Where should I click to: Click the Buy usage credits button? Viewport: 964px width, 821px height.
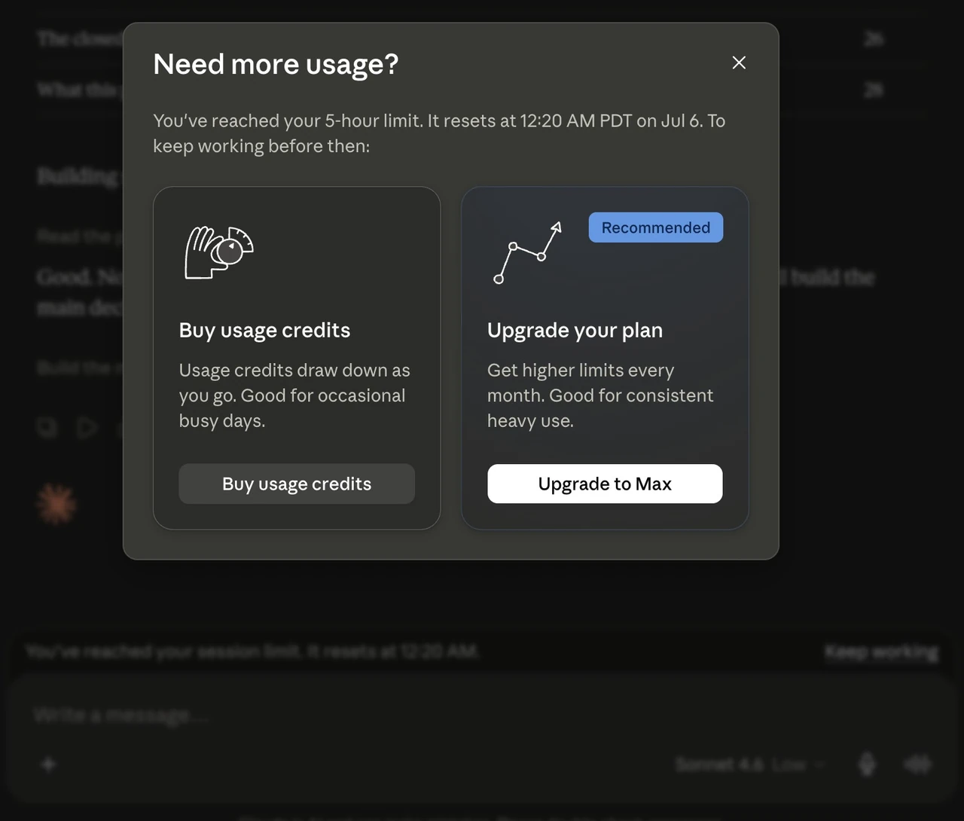297,484
